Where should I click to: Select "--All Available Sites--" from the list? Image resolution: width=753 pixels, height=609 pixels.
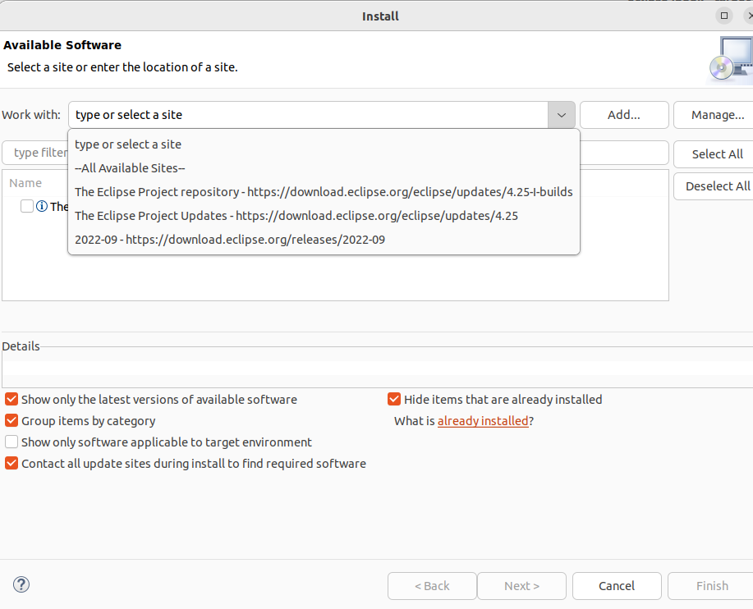(129, 167)
